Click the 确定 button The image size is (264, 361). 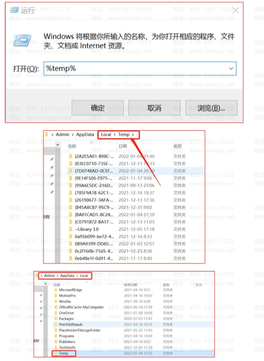(97, 108)
